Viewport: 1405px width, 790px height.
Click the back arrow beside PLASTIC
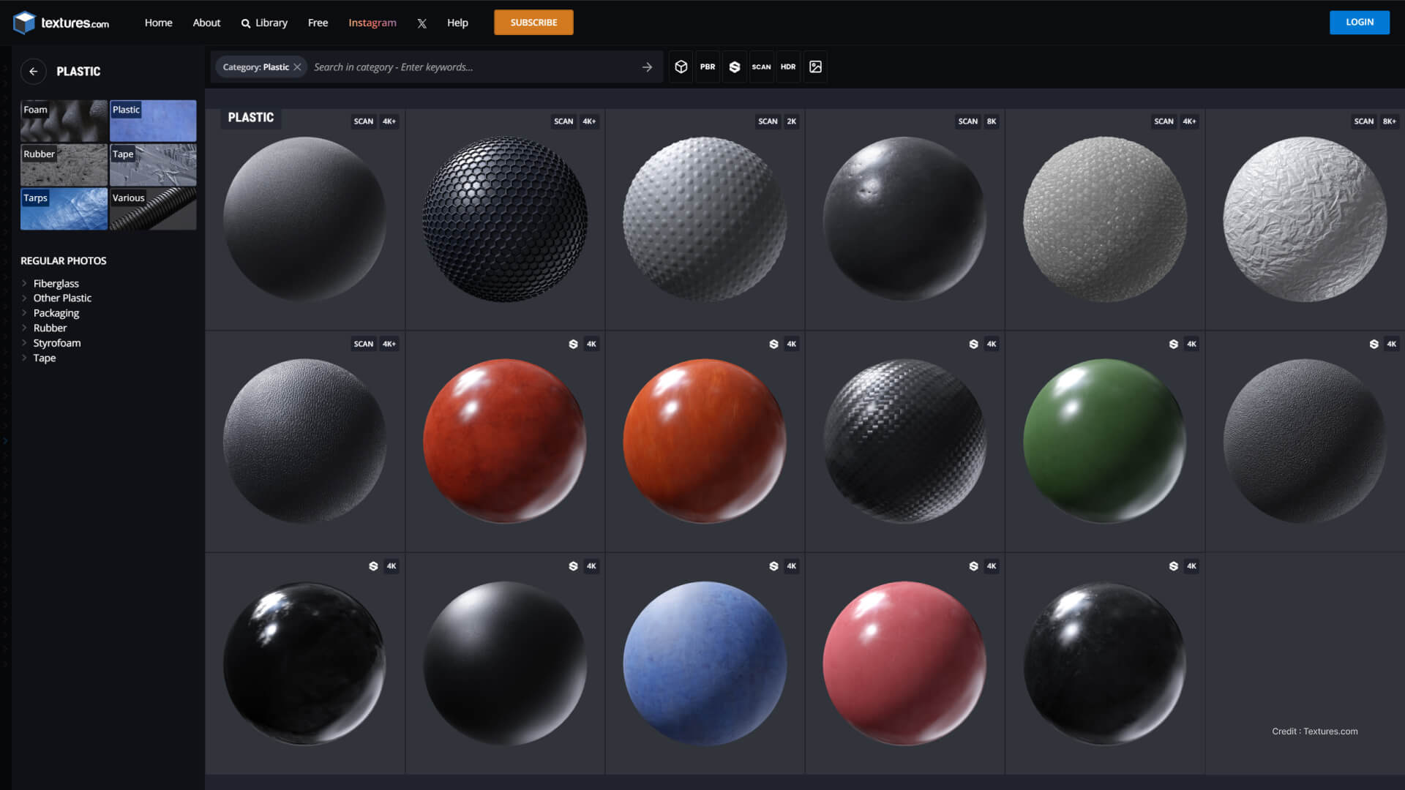(33, 71)
